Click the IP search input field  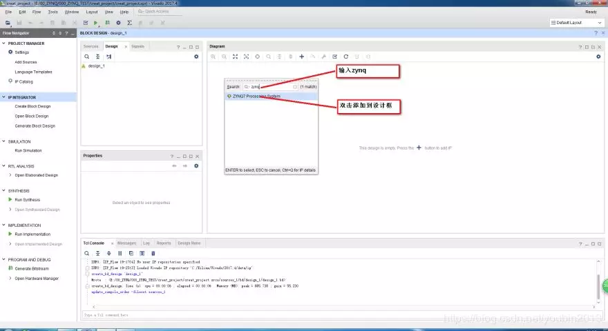coord(271,87)
